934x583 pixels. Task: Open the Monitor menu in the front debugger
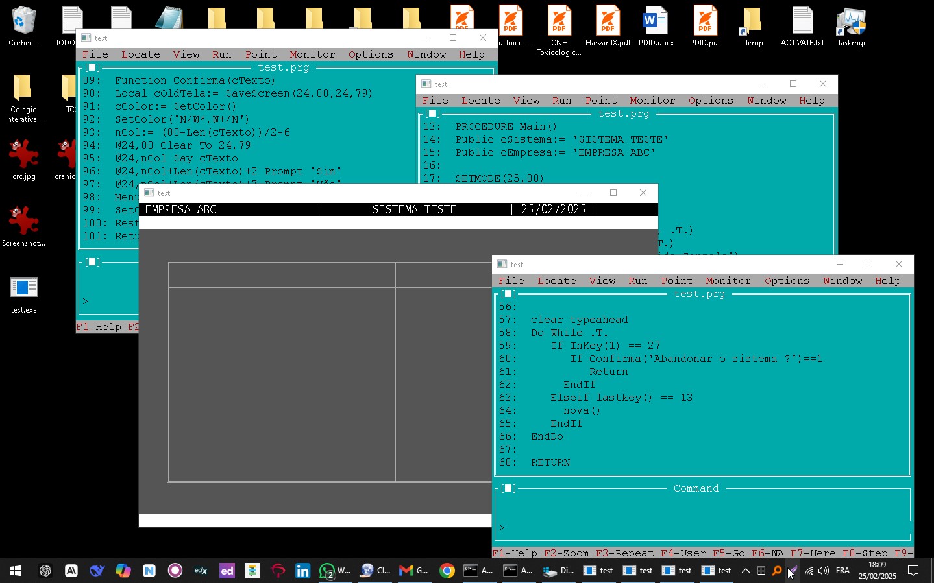(728, 281)
